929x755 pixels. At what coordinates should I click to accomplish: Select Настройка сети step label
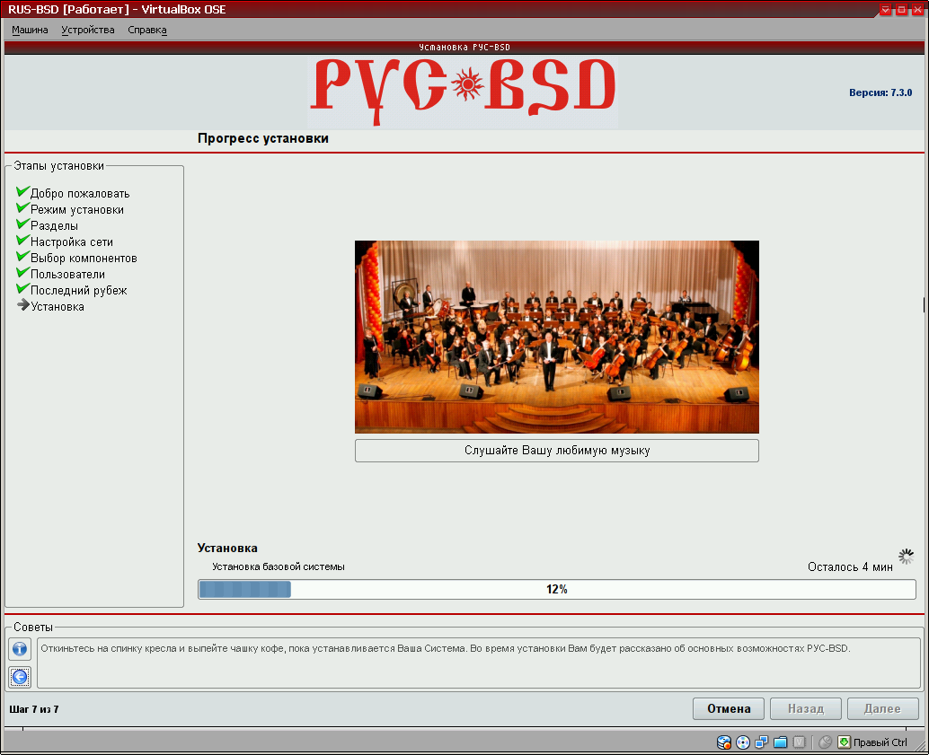72,242
